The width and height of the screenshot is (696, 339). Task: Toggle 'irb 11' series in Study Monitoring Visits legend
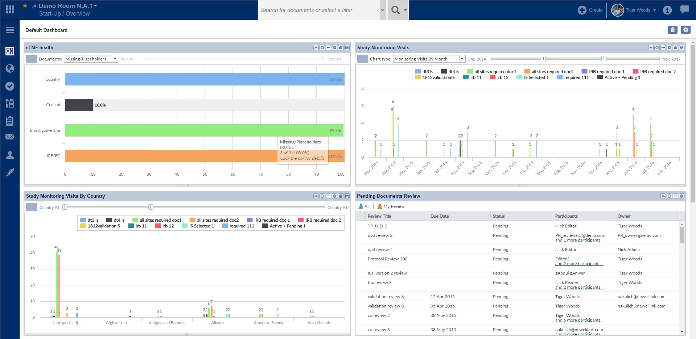tap(472, 78)
